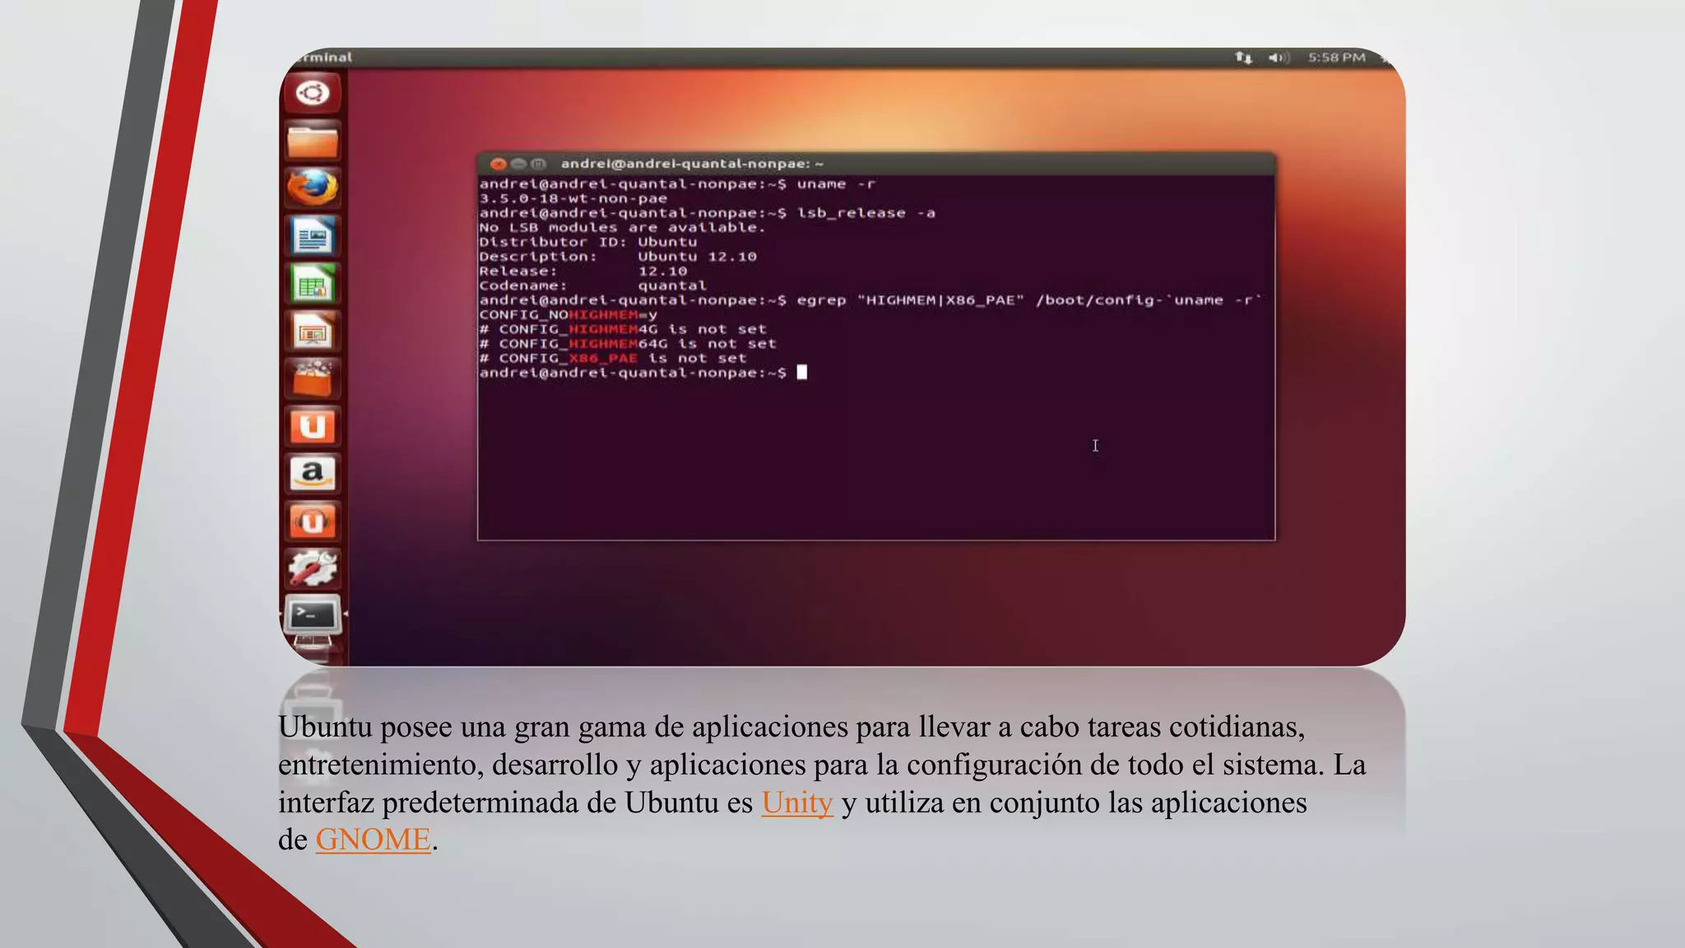The width and height of the screenshot is (1685, 948).
Task: Click 'No LSB modules are available.' line
Action: (x=622, y=228)
